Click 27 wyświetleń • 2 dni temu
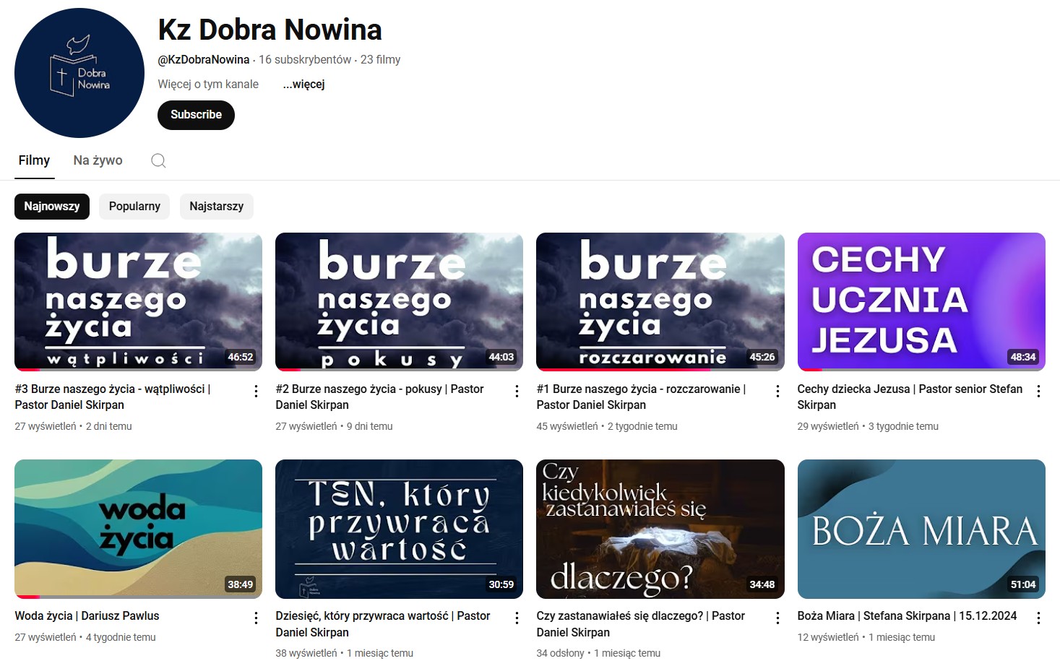The height and width of the screenshot is (661, 1060). (73, 427)
